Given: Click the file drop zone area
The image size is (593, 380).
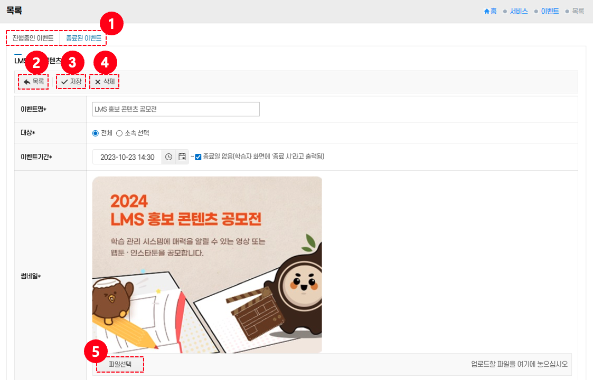Looking at the screenshot, I should point(332,364).
